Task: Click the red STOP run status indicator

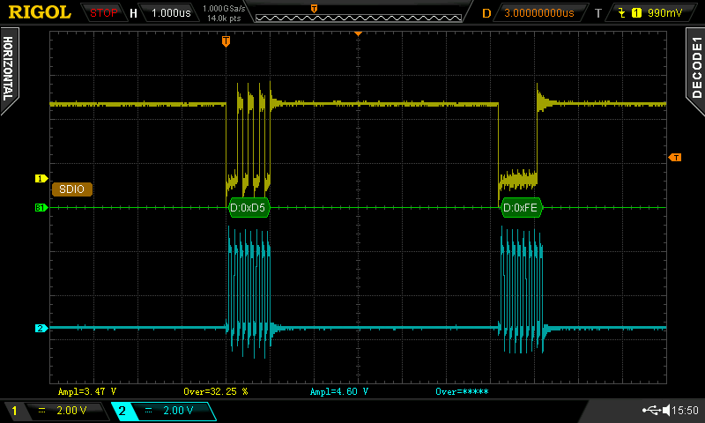Action: [104, 13]
